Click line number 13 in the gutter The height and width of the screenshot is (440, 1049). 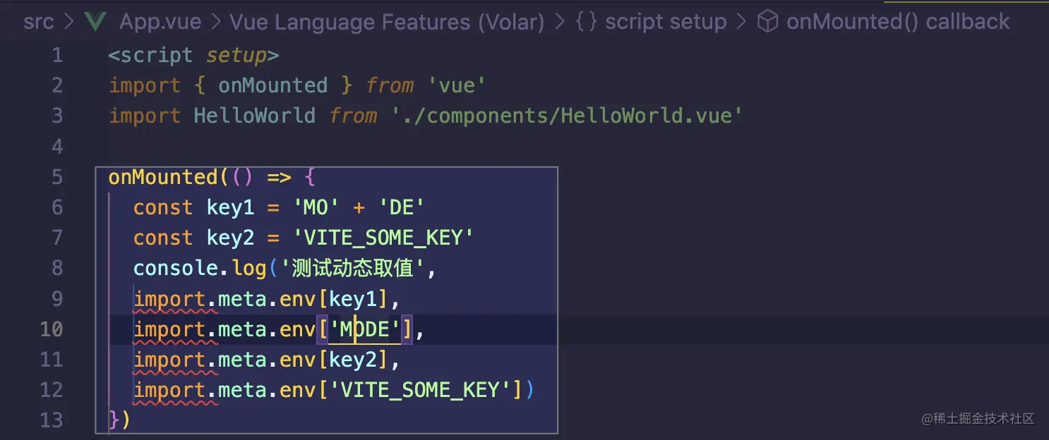[51, 420]
